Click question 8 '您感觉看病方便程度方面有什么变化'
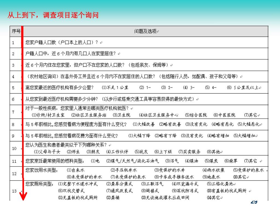This screenshot has height=210, width=280. [x=90, y=124]
